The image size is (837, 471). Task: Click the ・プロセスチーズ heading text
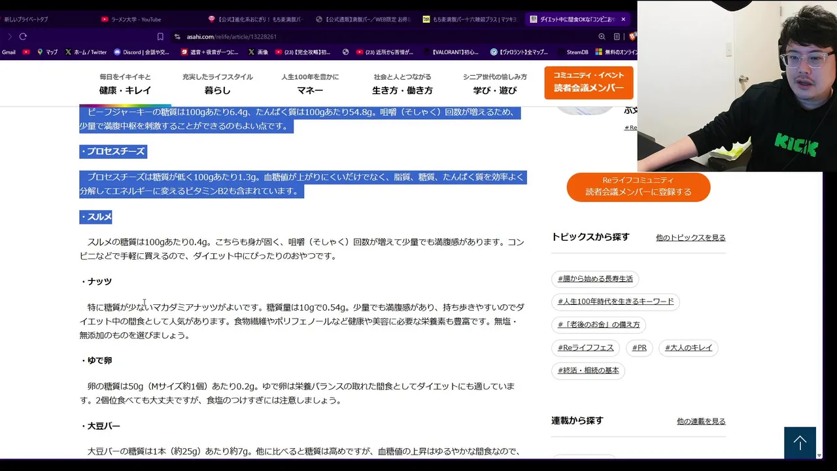pyautogui.click(x=112, y=151)
